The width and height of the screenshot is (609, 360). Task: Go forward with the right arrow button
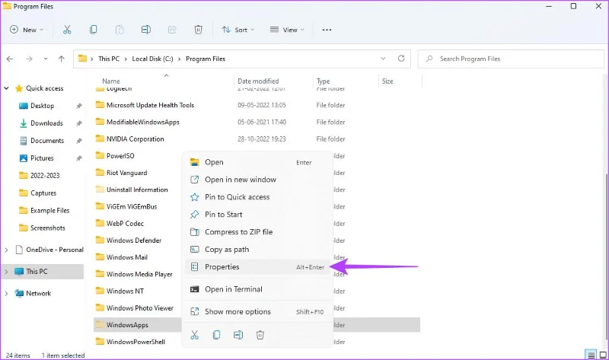click(x=29, y=59)
